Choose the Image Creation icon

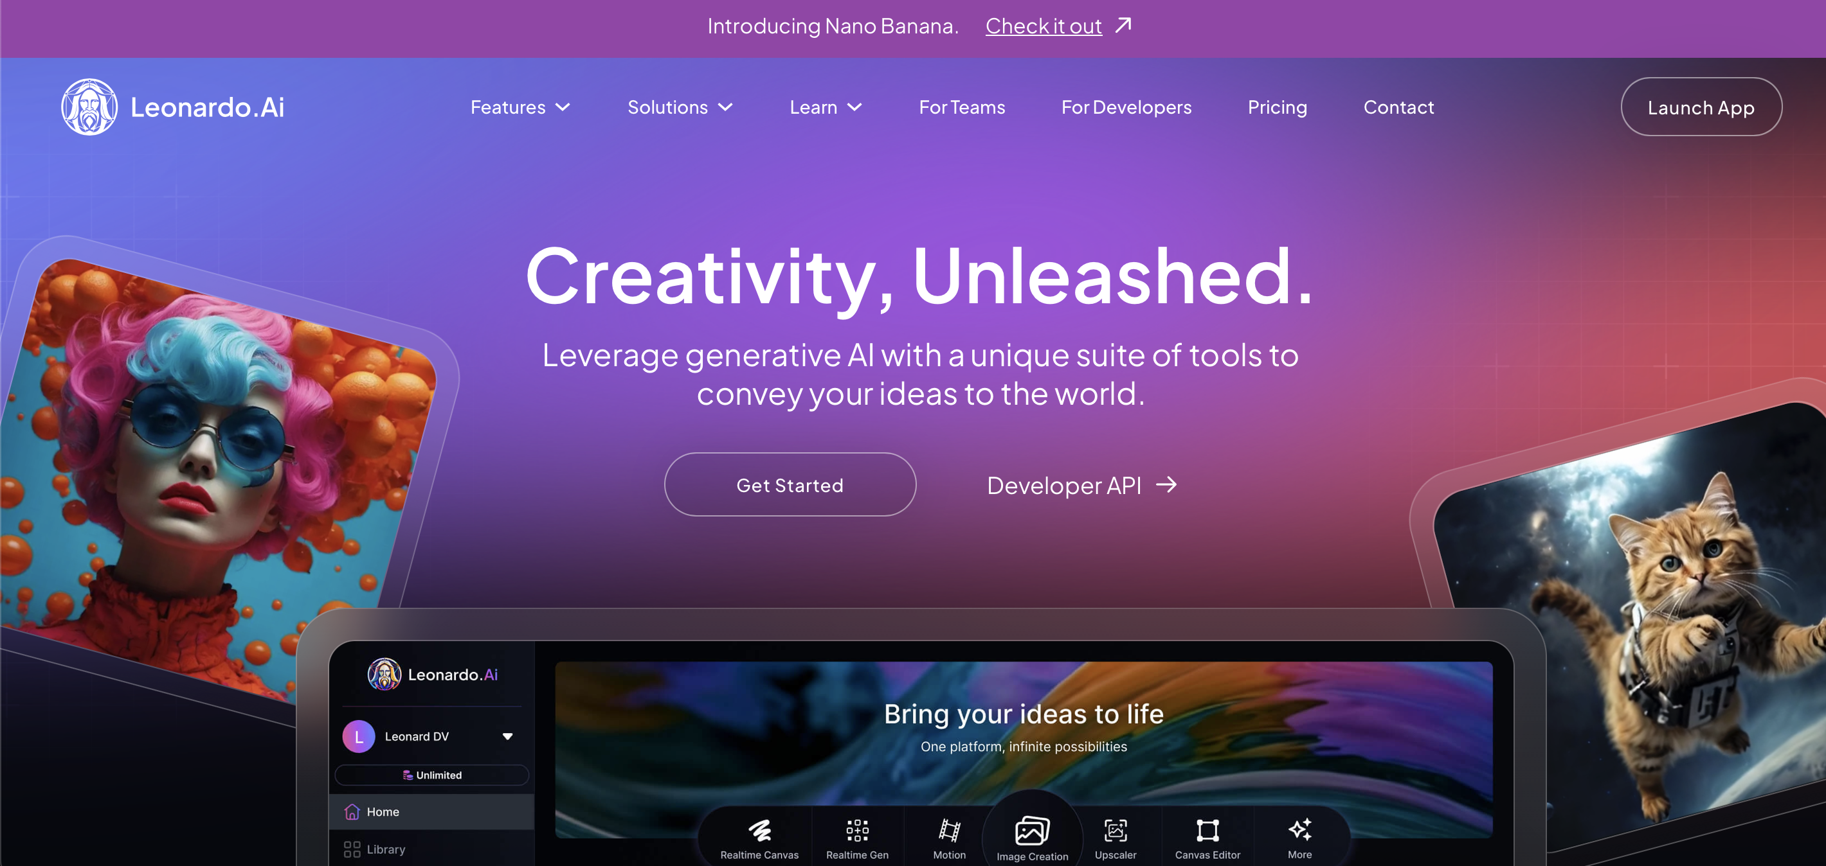[1032, 831]
